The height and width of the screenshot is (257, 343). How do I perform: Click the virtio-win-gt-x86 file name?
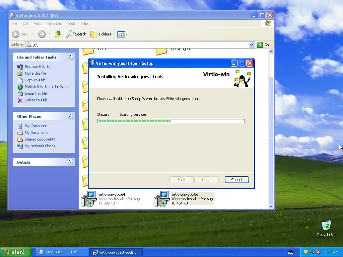coord(185,194)
